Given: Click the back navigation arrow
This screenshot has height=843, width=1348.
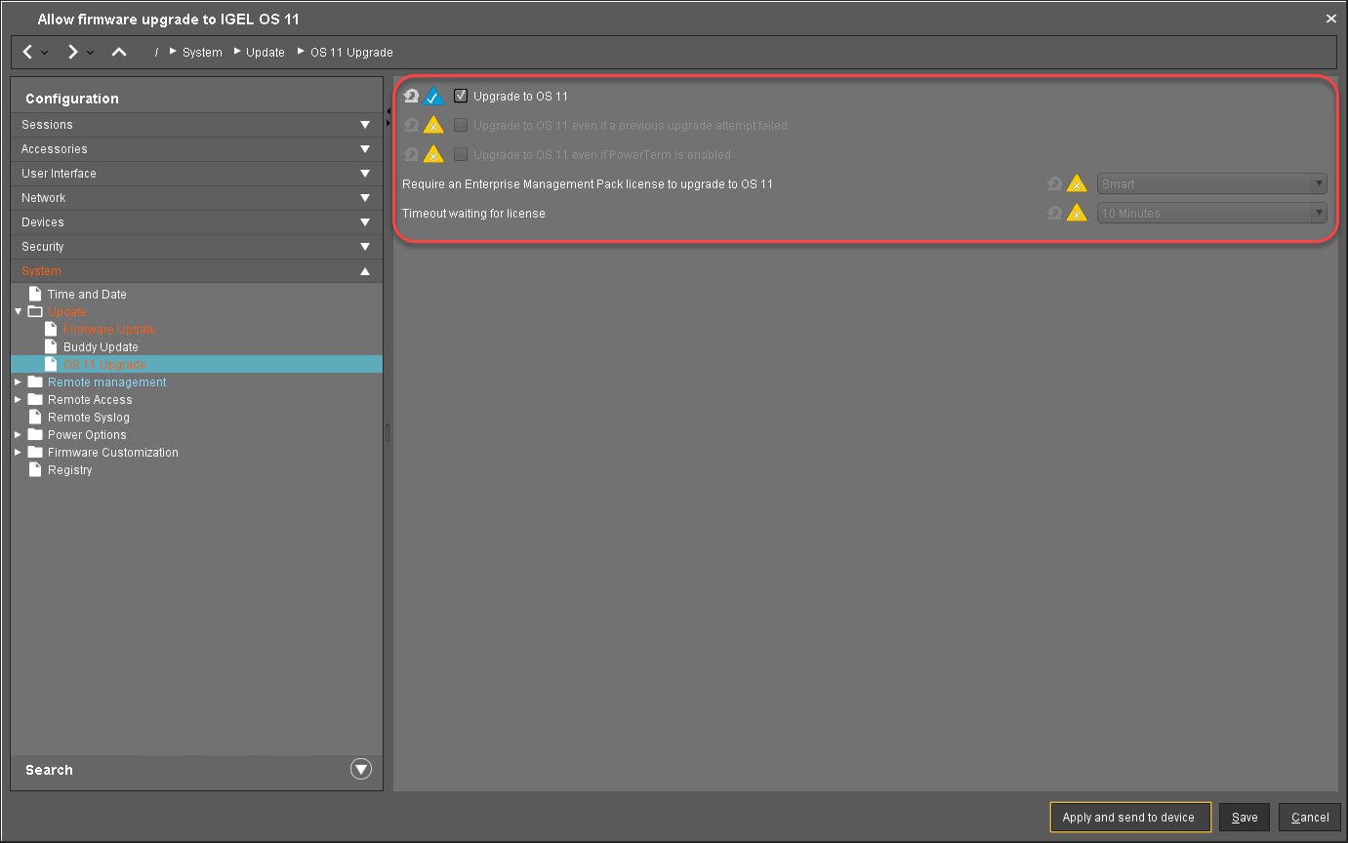Looking at the screenshot, I should click(28, 52).
